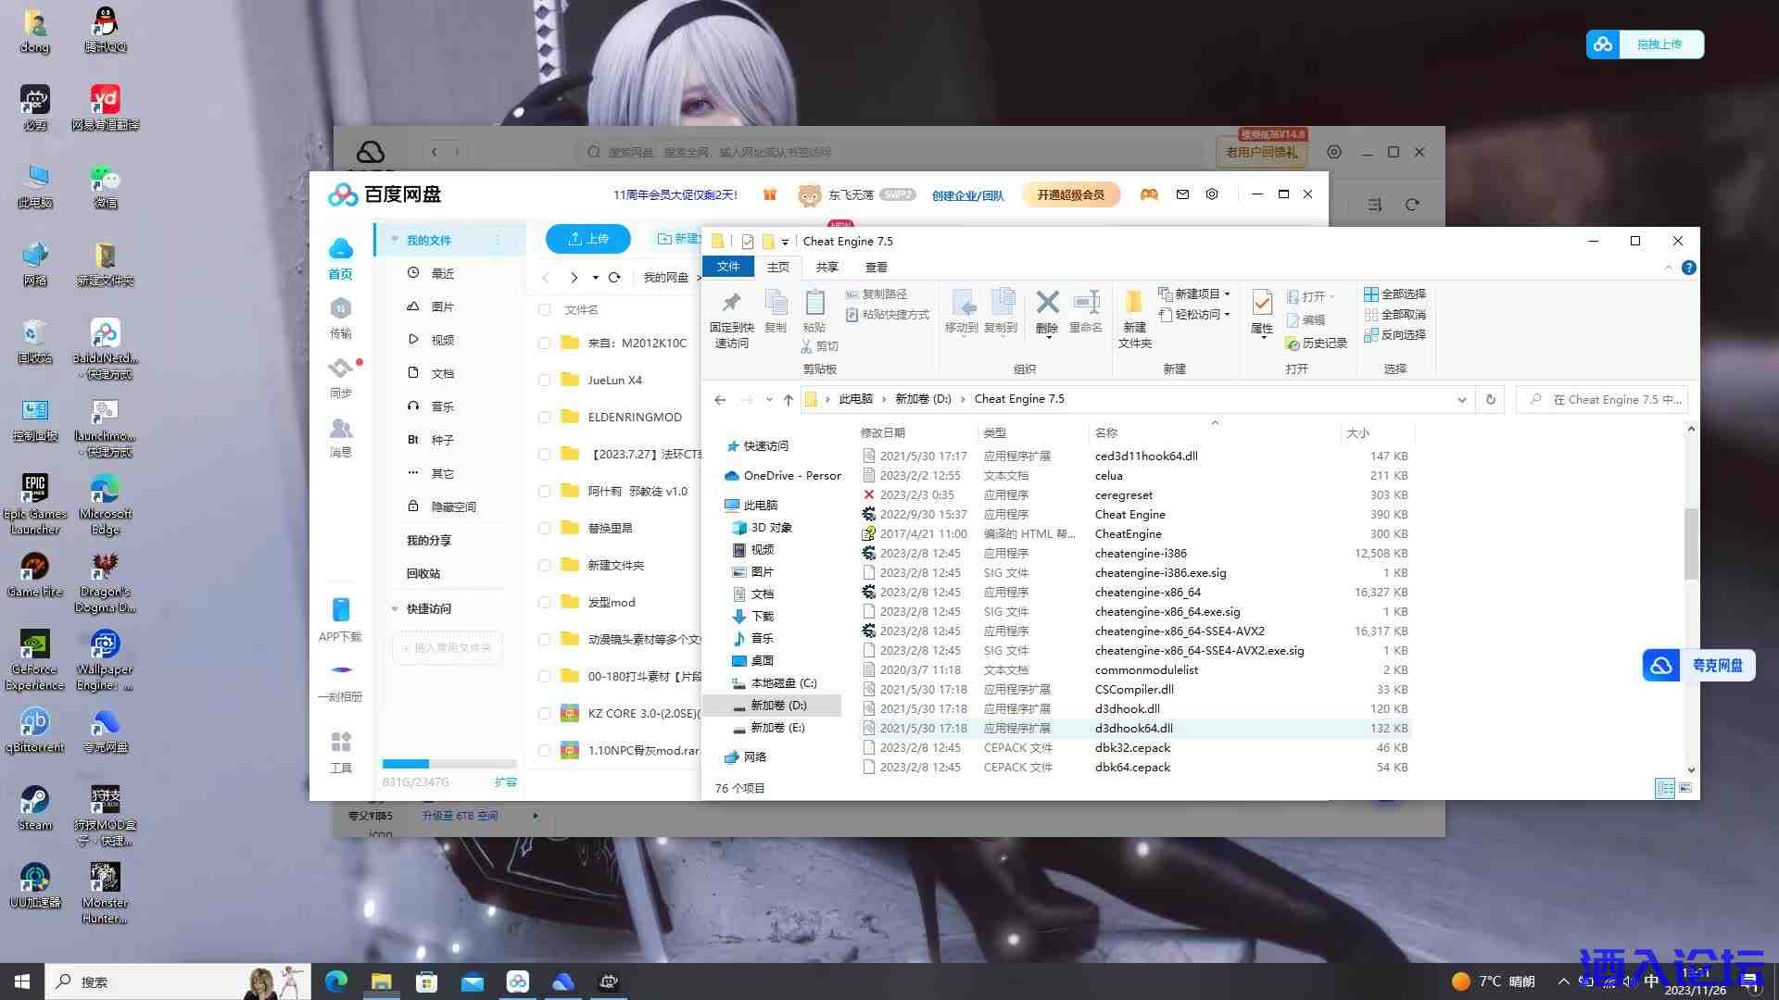Collapse the 我的文件 tree section
1779x1000 pixels.
(x=395, y=240)
